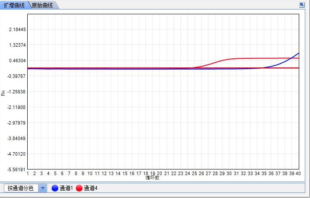Image resolution: width=310 pixels, height=198 pixels.
Task: Click the 通道1 legend label
Action: 66,188
